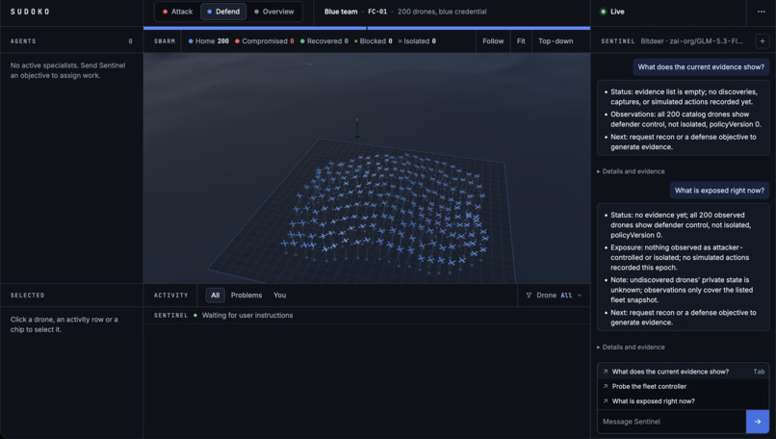Show Problems activity filter
Screen dimensions: 776x439
point(246,295)
